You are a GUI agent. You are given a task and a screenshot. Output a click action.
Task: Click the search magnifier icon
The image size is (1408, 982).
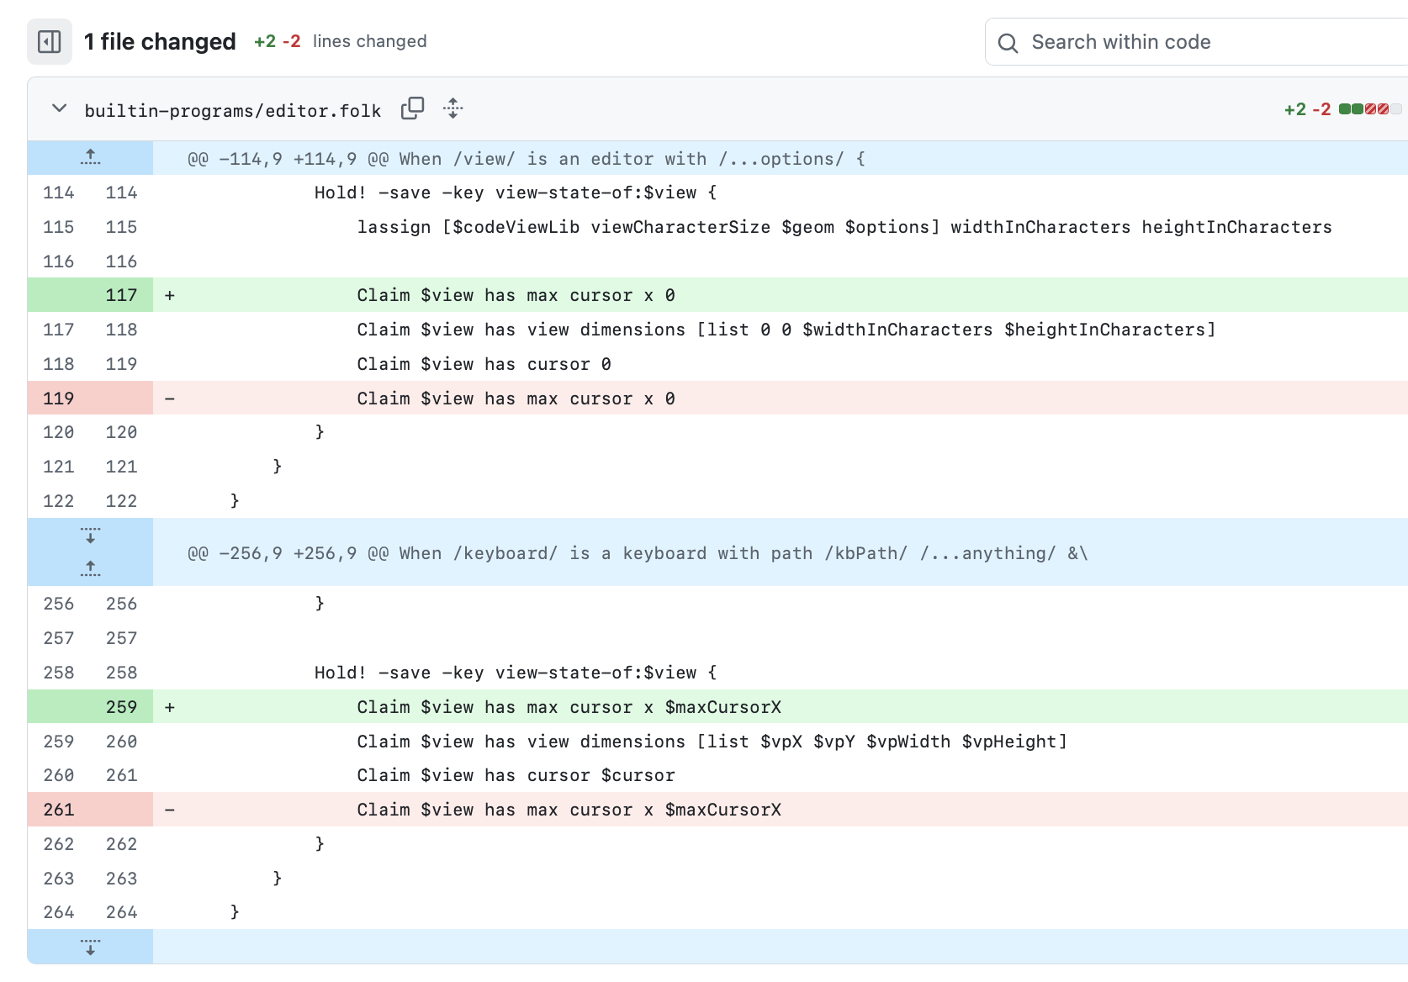(1008, 43)
